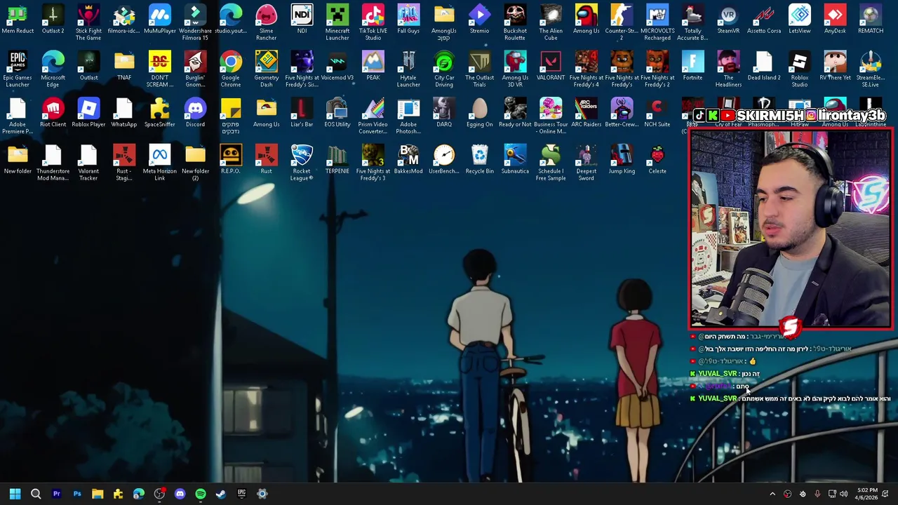Expand the hidden system tray icons
Screen dimensions: 898x505
coord(772,494)
